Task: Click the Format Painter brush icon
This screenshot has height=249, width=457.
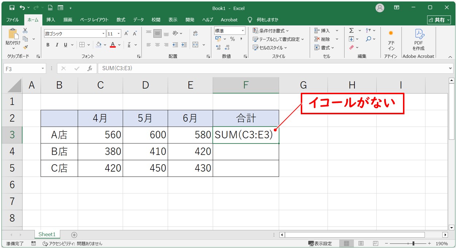Action: point(25,47)
